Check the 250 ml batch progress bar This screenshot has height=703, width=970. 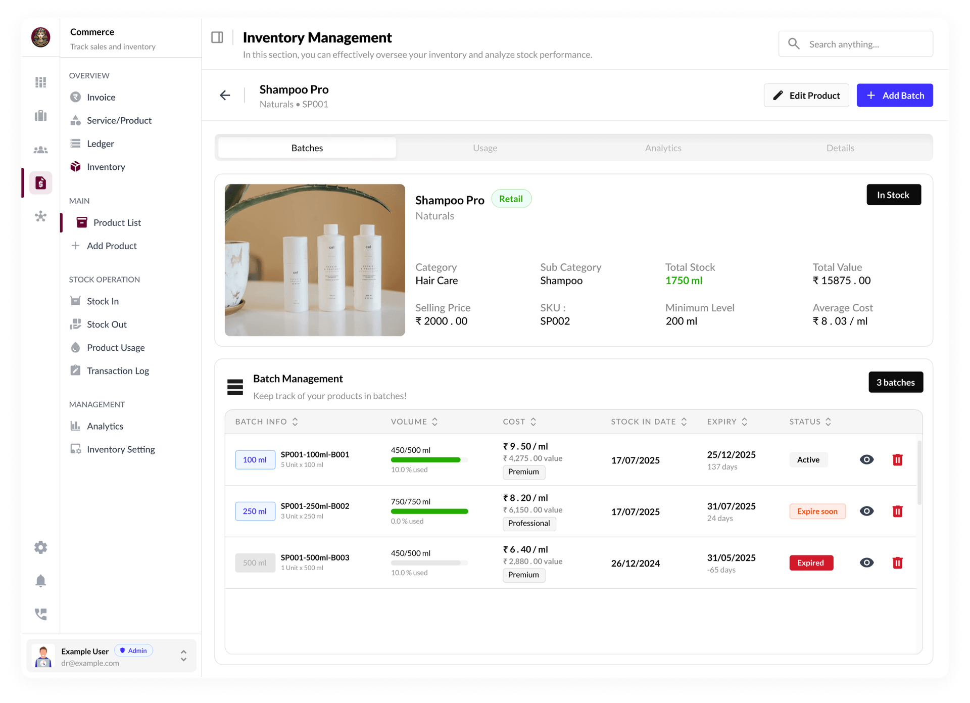click(x=429, y=511)
